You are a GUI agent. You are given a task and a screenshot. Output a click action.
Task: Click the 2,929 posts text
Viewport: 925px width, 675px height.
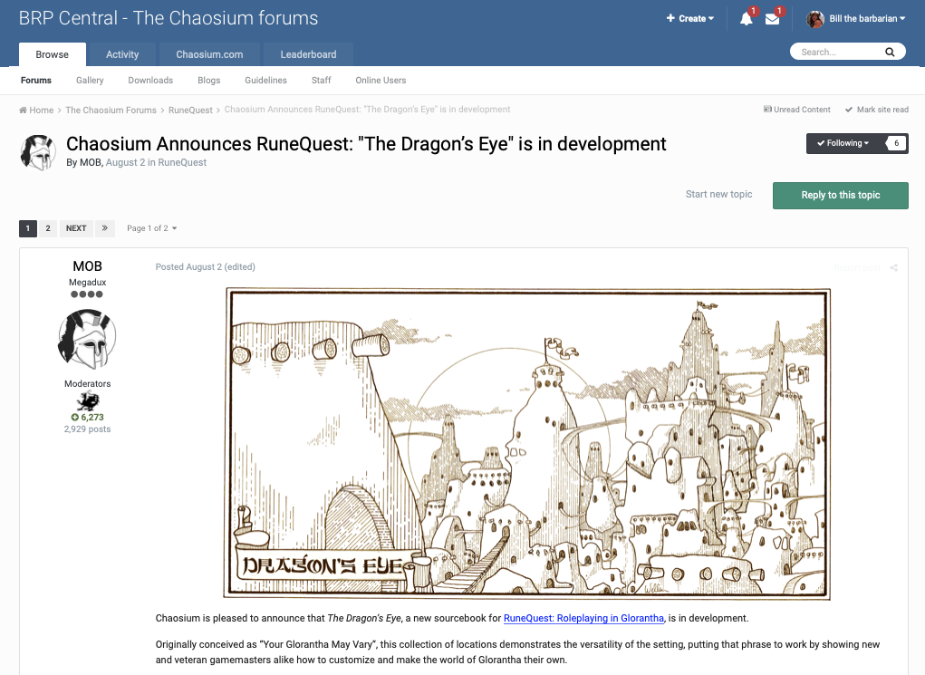(x=87, y=429)
